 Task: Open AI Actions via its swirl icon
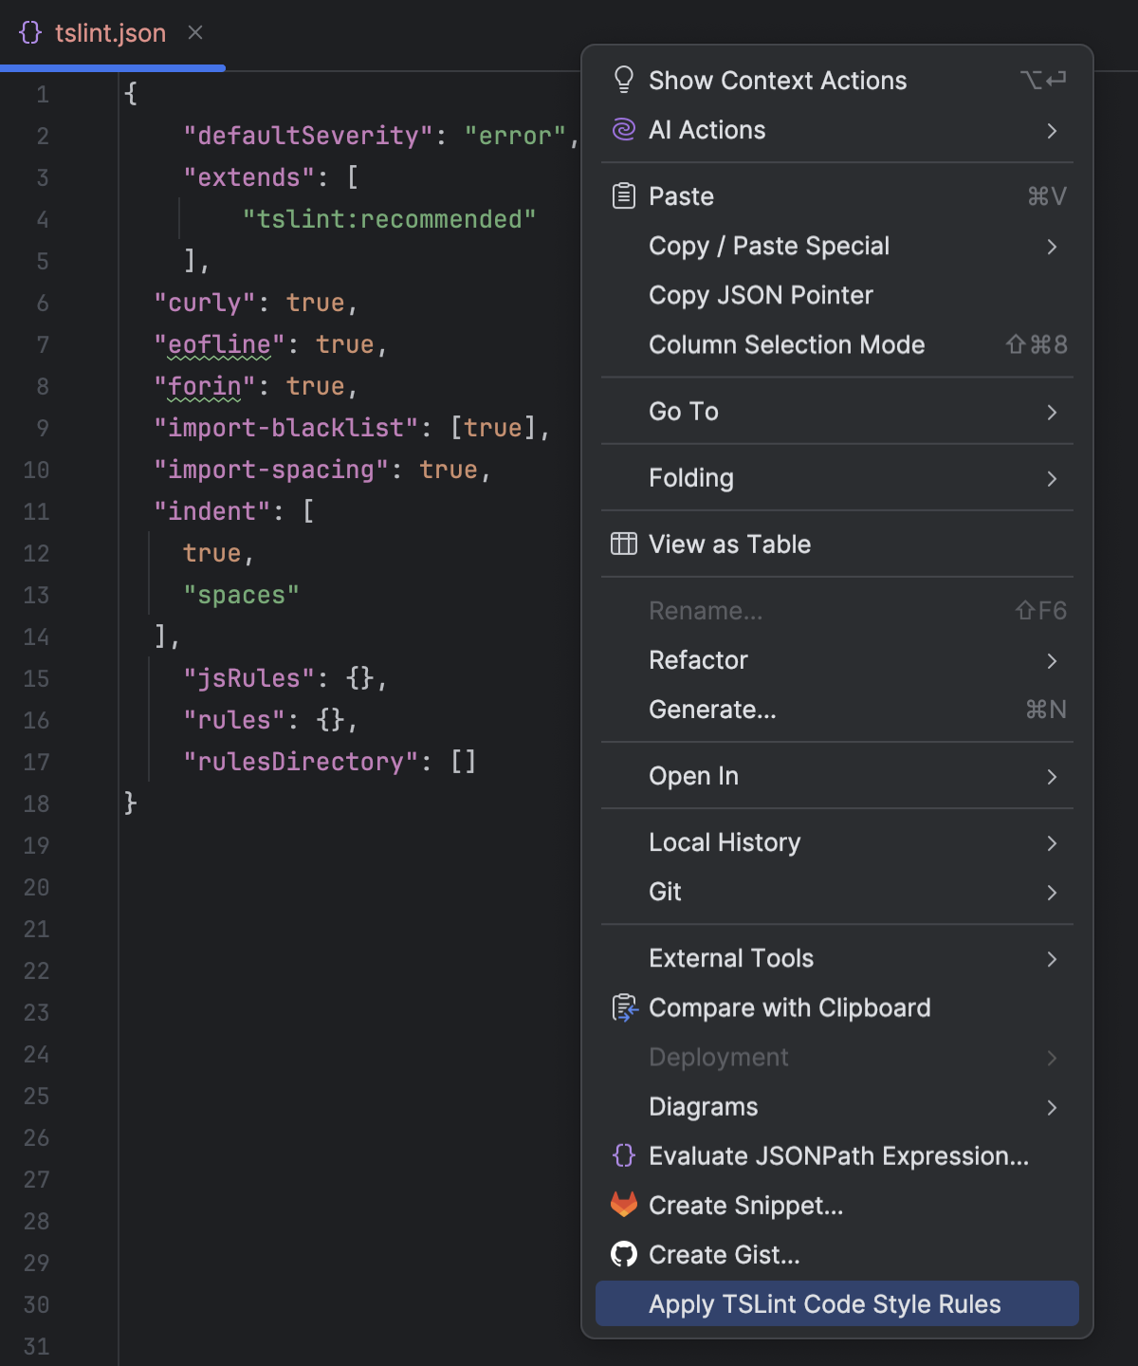tap(623, 130)
